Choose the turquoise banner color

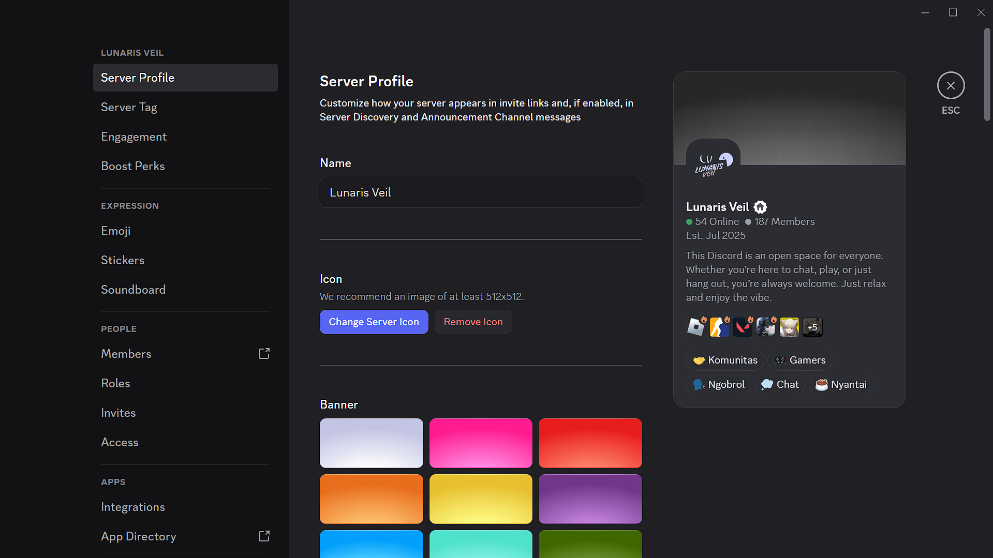point(481,544)
